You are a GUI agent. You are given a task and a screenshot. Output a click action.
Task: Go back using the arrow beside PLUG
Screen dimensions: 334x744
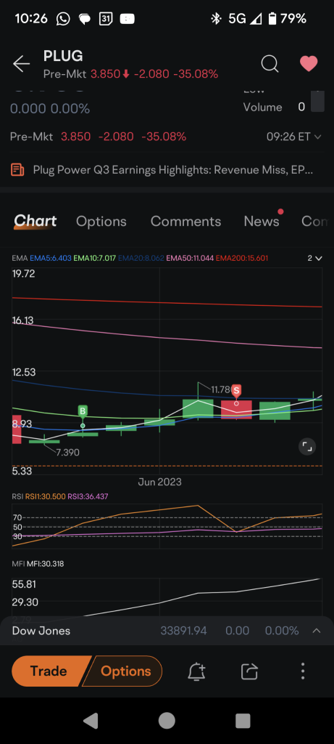coord(21,64)
